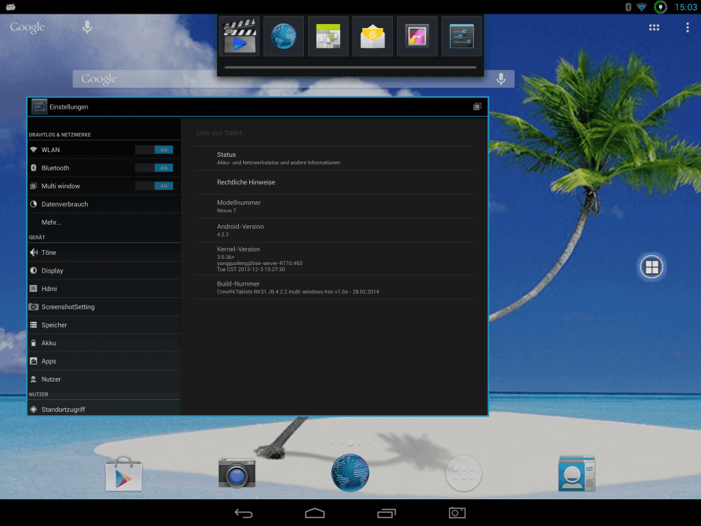
Task: Maximize the Einstellungen window
Action: click(477, 106)
